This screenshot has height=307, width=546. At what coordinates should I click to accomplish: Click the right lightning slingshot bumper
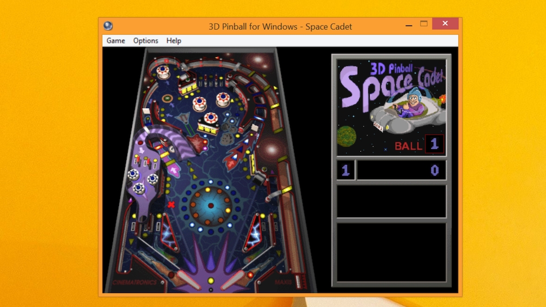point(253,232)
